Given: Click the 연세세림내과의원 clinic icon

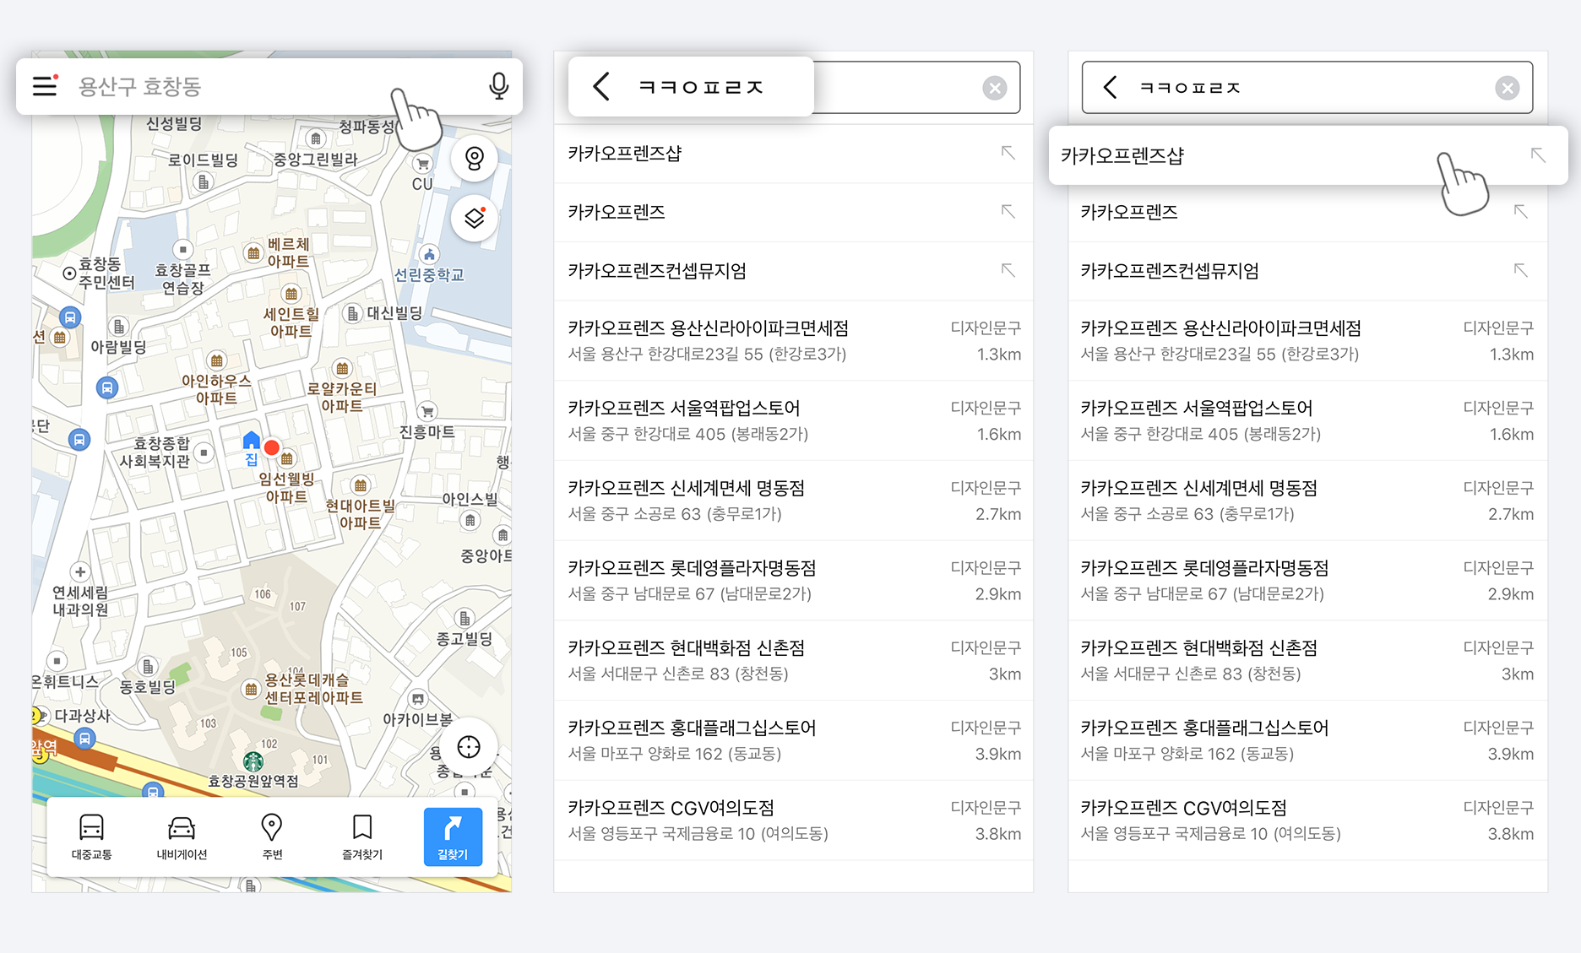Looking at the screenshot, I should [80, 571].
